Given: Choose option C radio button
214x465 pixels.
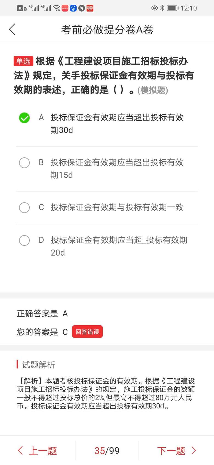Looking at the screenshot, I should tap(24, 207).
